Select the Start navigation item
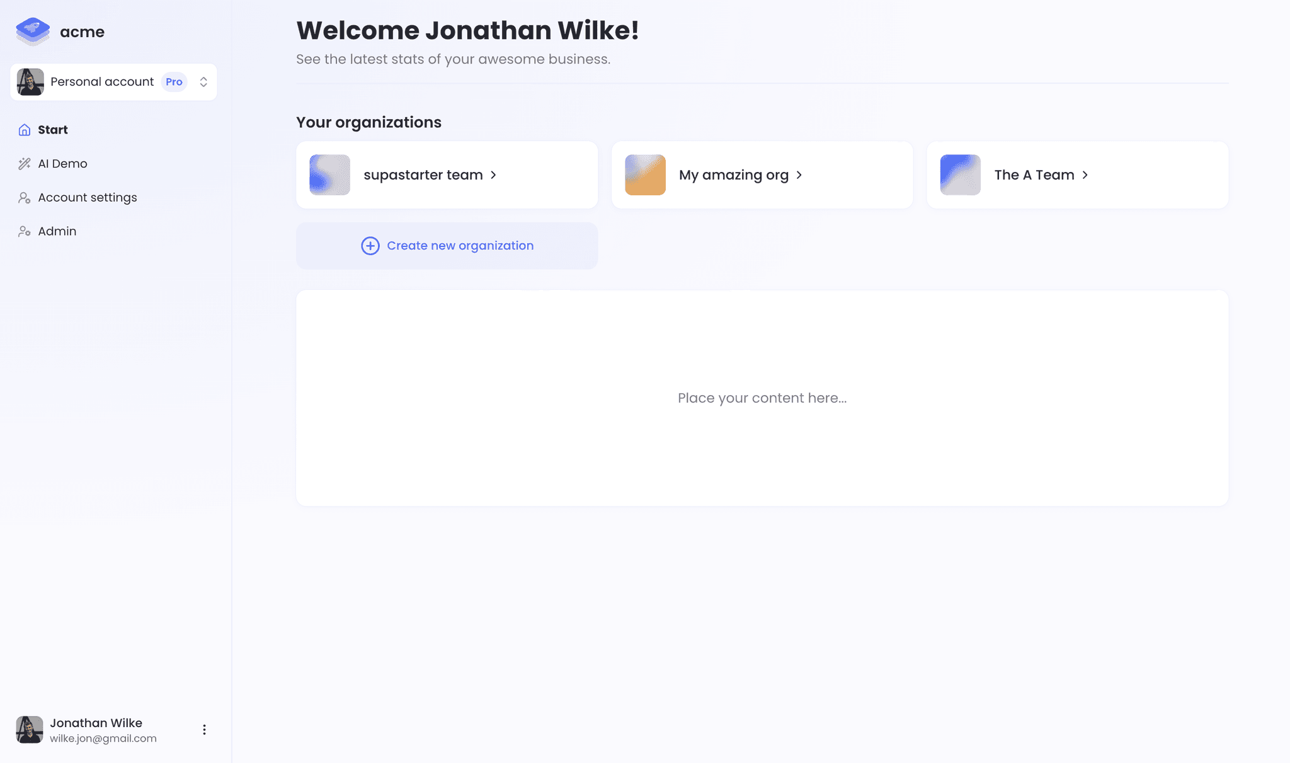 (53, 129)
